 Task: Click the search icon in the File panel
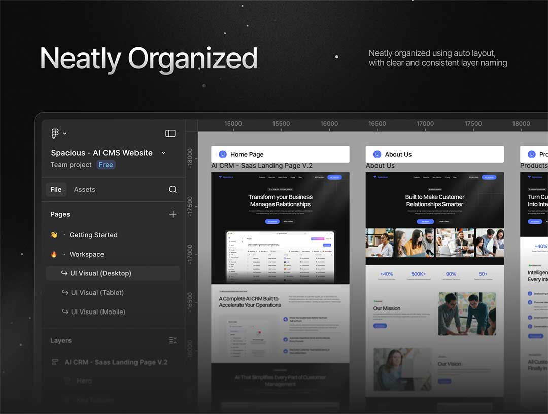click(x=173, y=189)
